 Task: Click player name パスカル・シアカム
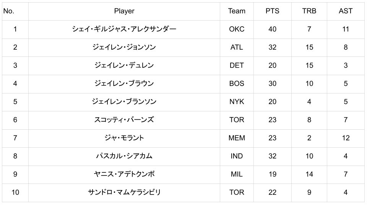coord(124,156)
